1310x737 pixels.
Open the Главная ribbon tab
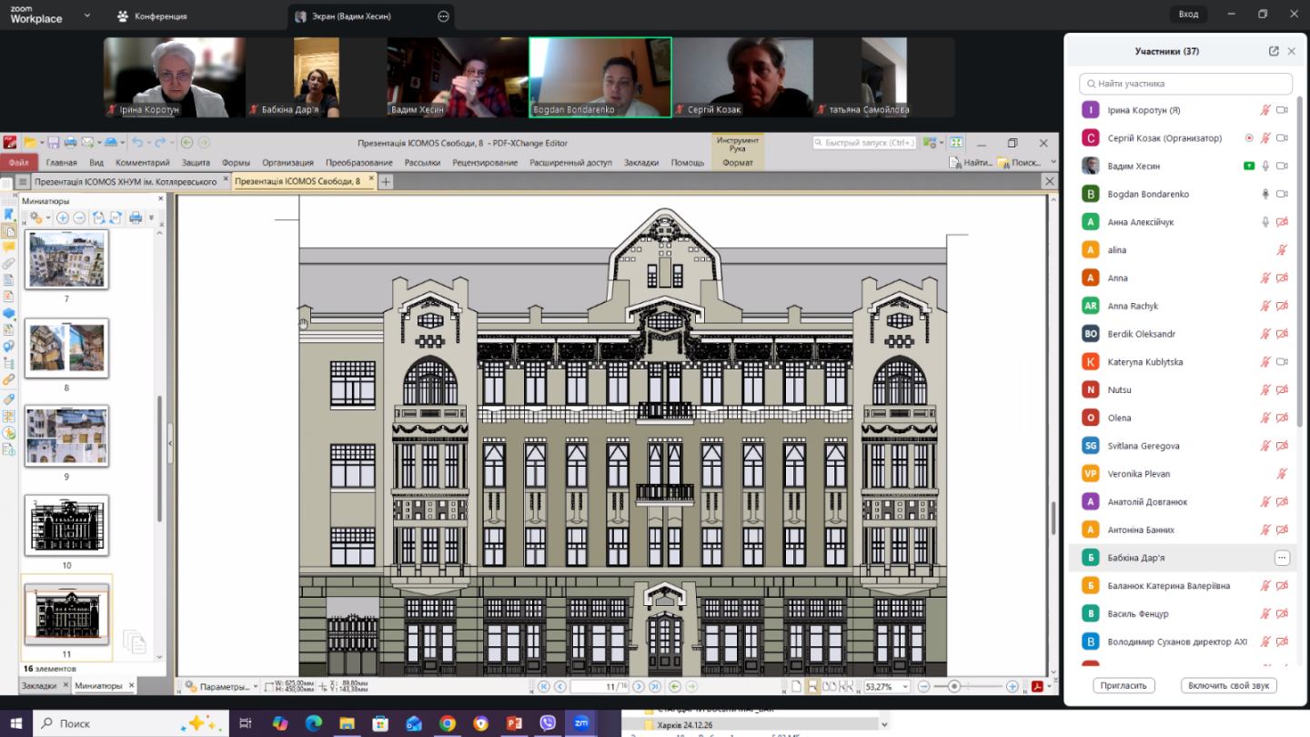pos(62,163)
